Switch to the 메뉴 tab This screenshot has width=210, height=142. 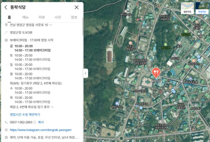(x=25, y=17)
